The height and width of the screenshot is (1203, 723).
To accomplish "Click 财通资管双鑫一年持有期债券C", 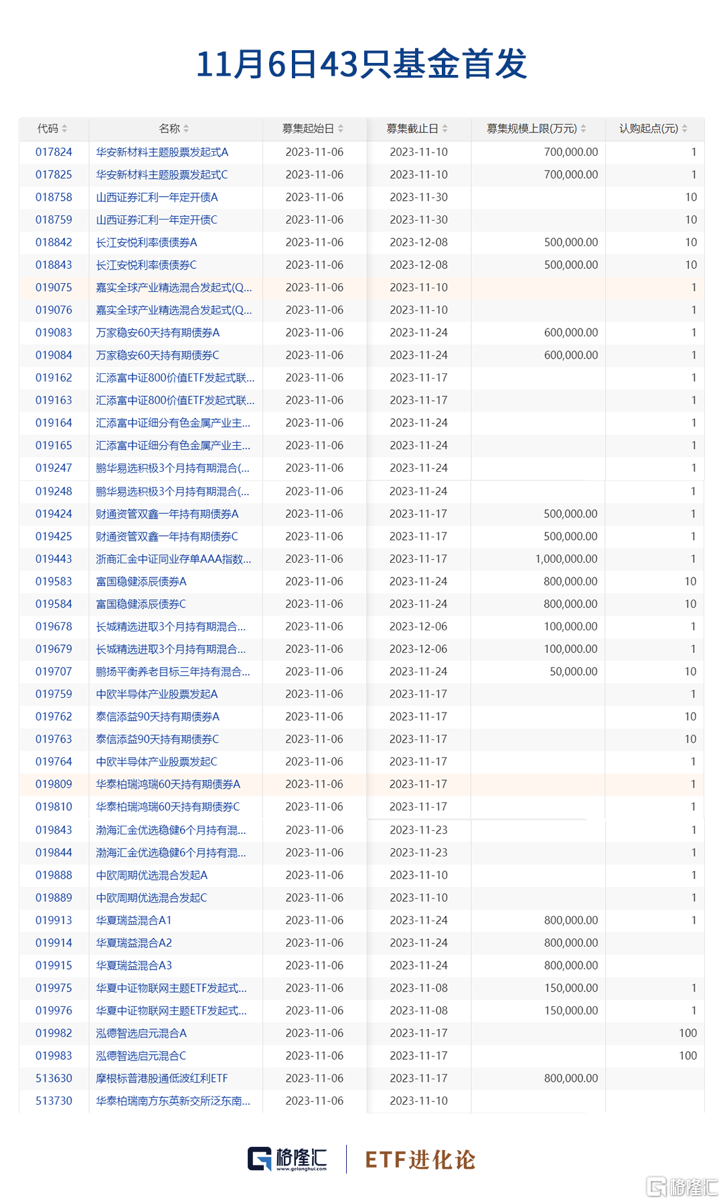I will coord(167,537).
